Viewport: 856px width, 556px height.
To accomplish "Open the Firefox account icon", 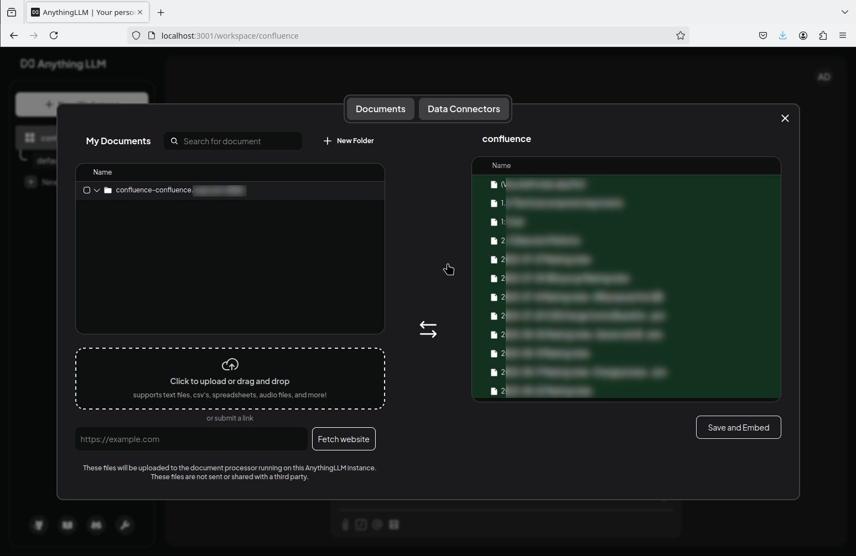I will [x=803, y=35].
